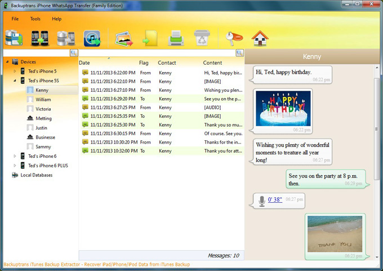Click message icon of 10:32:00 PM row
Image resolution: width=383 pixels, height=271 pixels.
(x=85, y=151)
